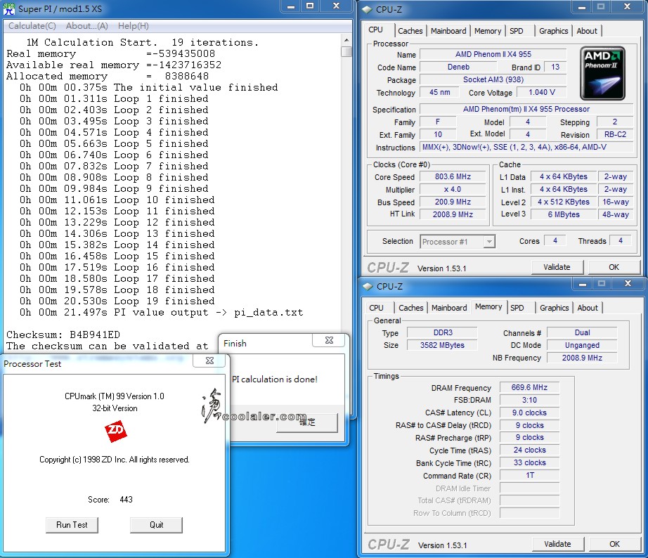The width and height of the screenshot is (648, 558).
Task: Switch to CPU tab in bottom CPU-Z window
Action: pos(376,308)
